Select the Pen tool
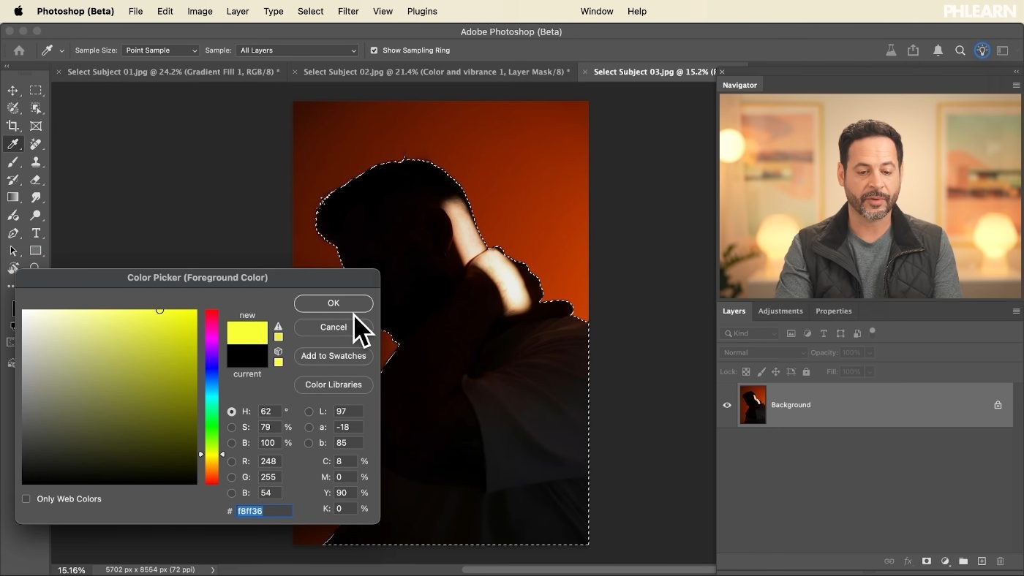 [13, 233]
